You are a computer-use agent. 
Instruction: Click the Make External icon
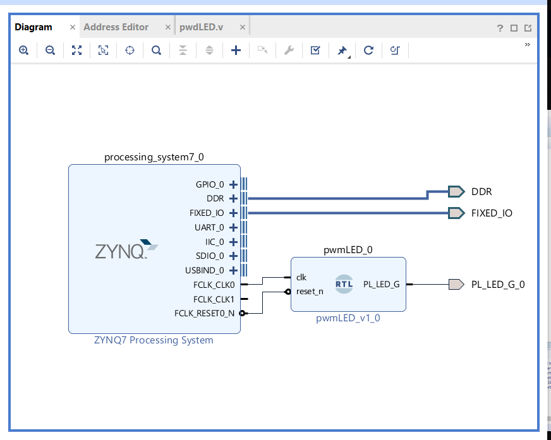[262, 50]
